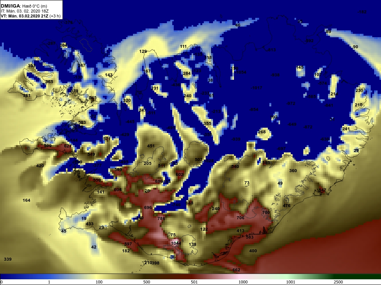Click the map value 400
381x285 pixels.
click(x=253, y=251)
